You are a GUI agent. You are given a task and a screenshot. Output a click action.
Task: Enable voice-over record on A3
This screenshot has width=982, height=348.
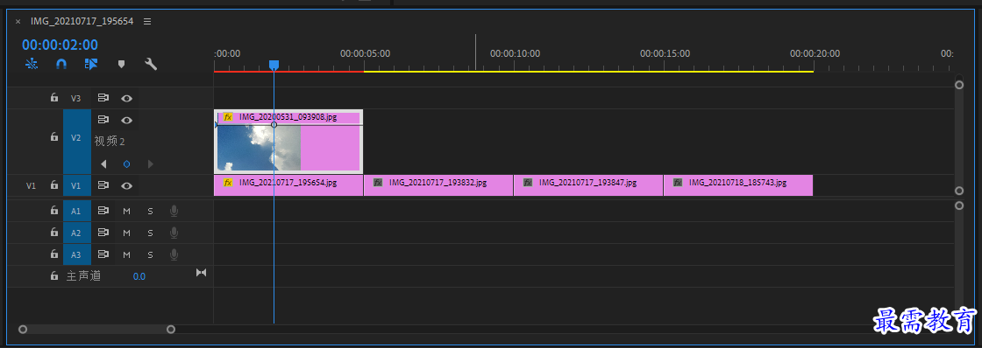click(174, 254)
